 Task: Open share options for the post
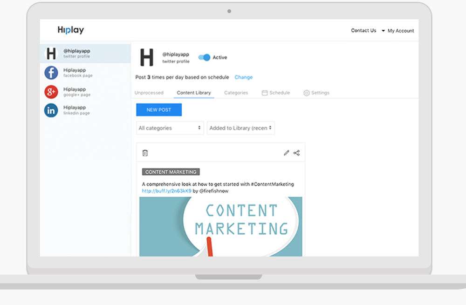297,152
